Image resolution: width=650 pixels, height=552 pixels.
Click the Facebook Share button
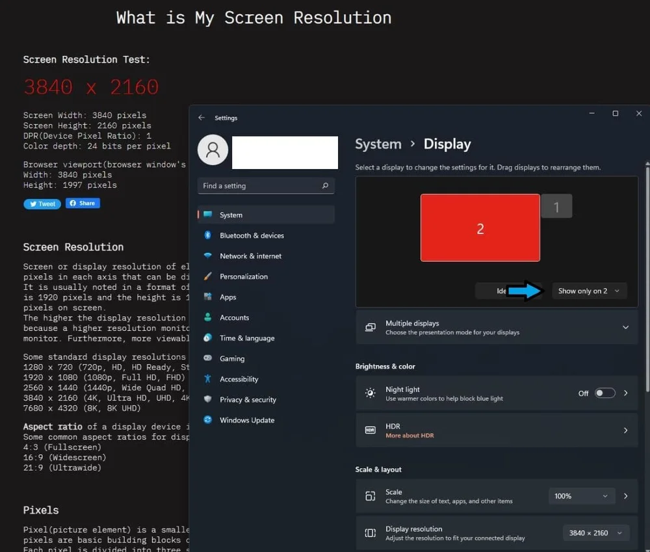click(83, 204)
